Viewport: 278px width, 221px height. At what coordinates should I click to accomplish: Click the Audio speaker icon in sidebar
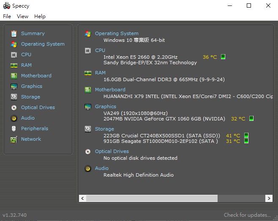[x=14, y=118]
